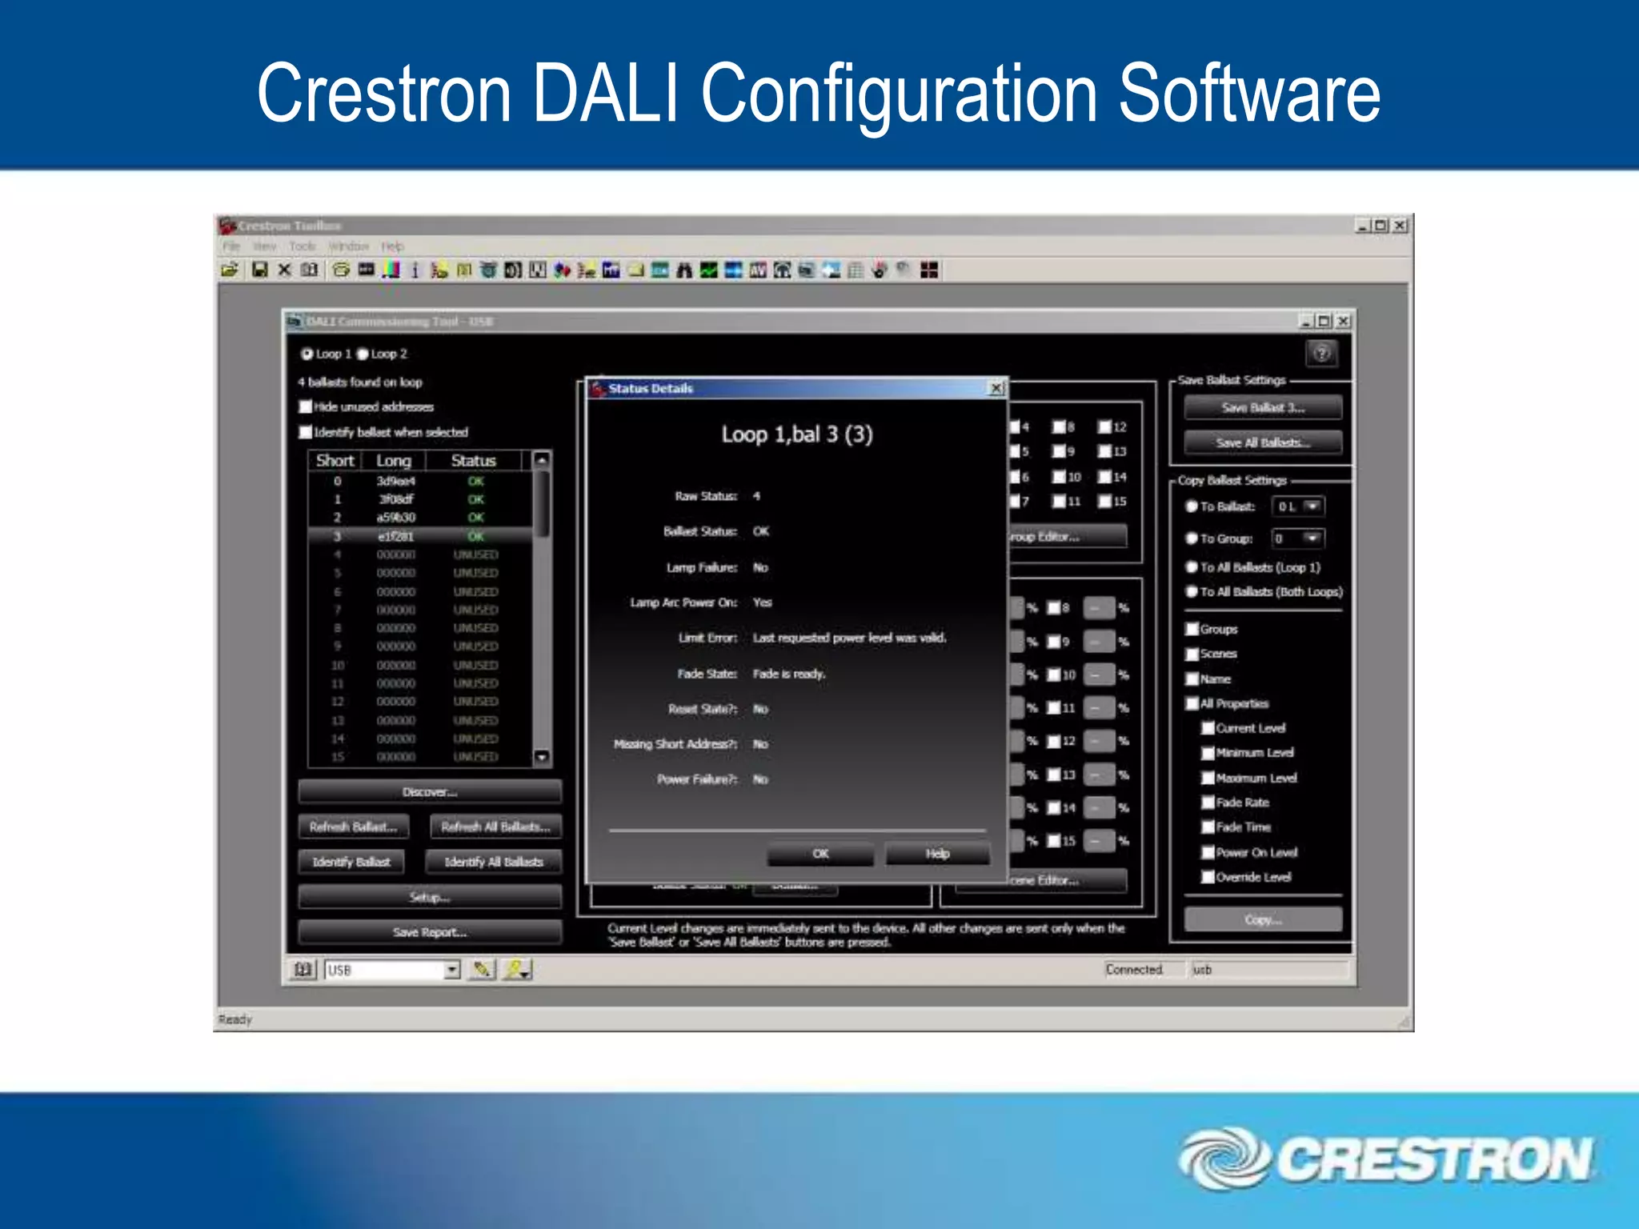Click the pencil edit icon beside USB dropdown
The width and height of the screenshot is (1639, 1229).
point(482,970)
